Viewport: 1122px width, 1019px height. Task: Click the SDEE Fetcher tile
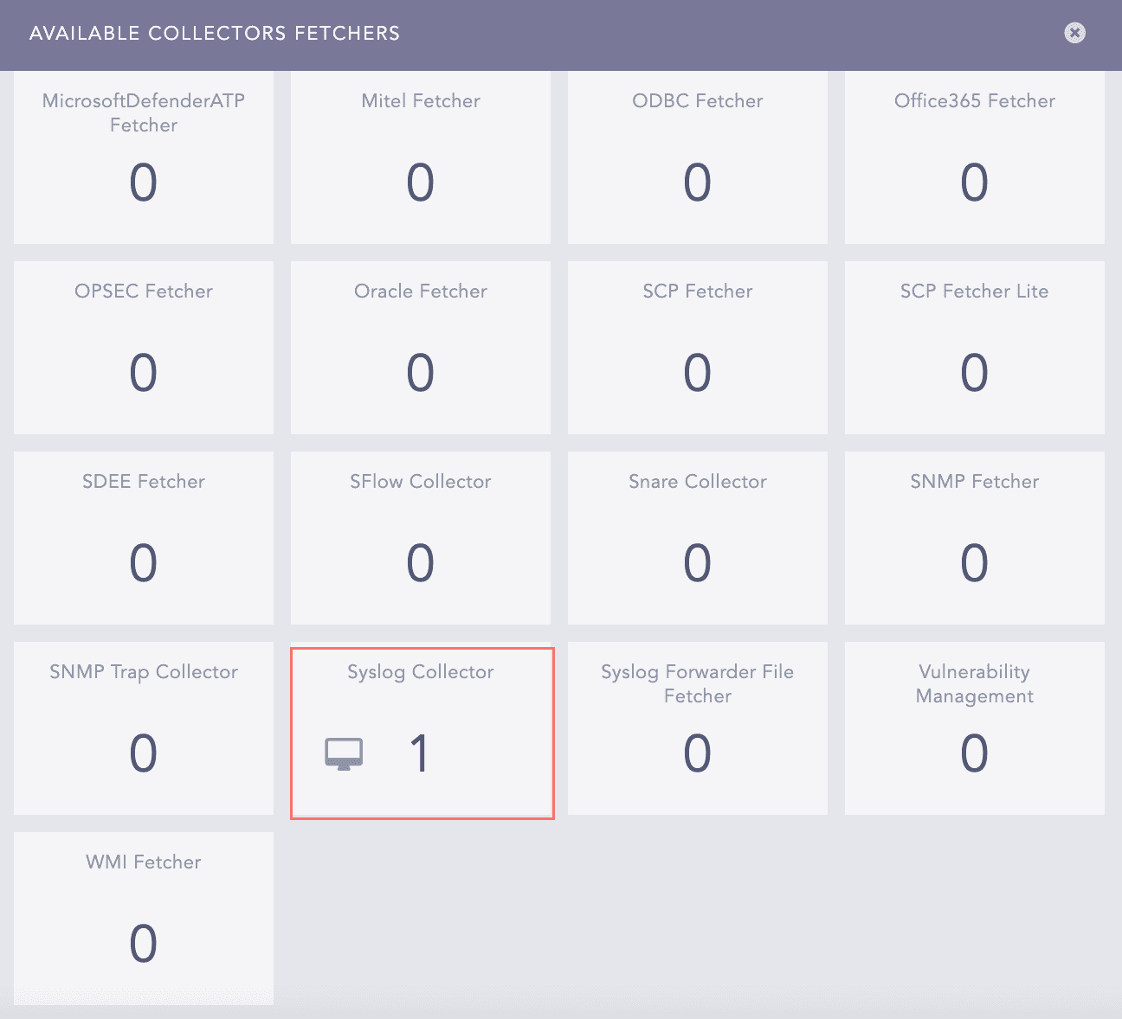pos(144,538)
